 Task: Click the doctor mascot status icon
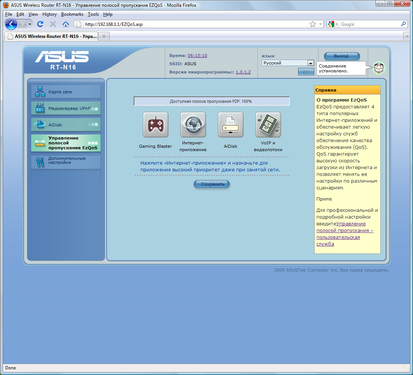(x=379, y=68)
